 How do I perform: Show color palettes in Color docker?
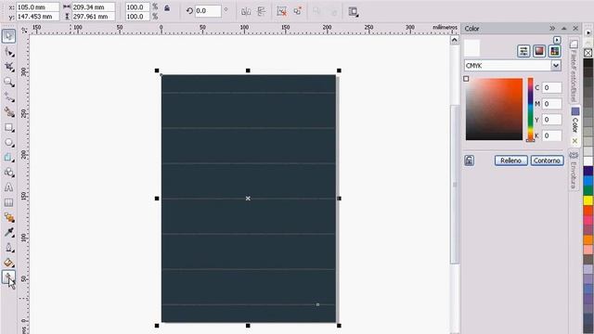click(555, 51)
